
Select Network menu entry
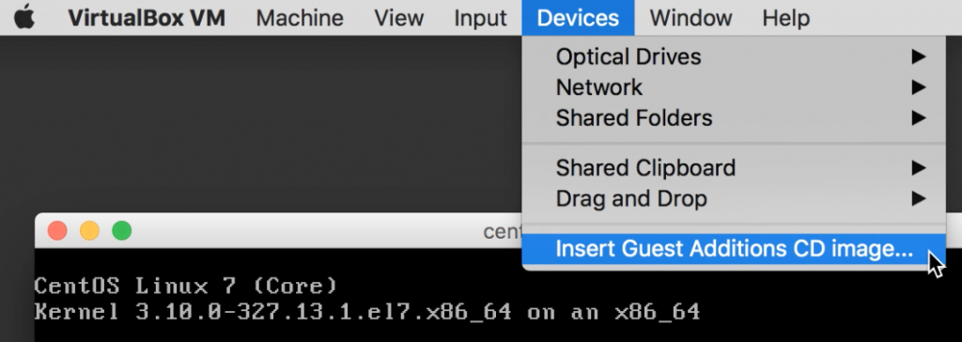(734, 87)
